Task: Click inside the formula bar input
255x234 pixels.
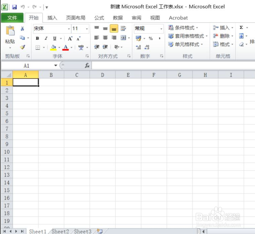Action: (173, 65)
